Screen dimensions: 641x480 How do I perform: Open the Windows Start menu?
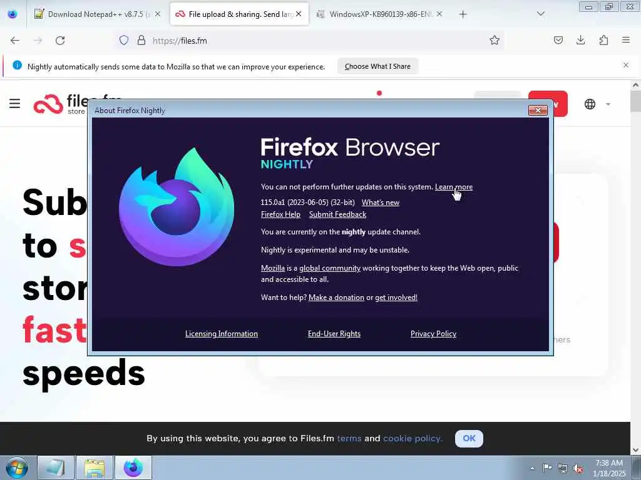(17, 467)
